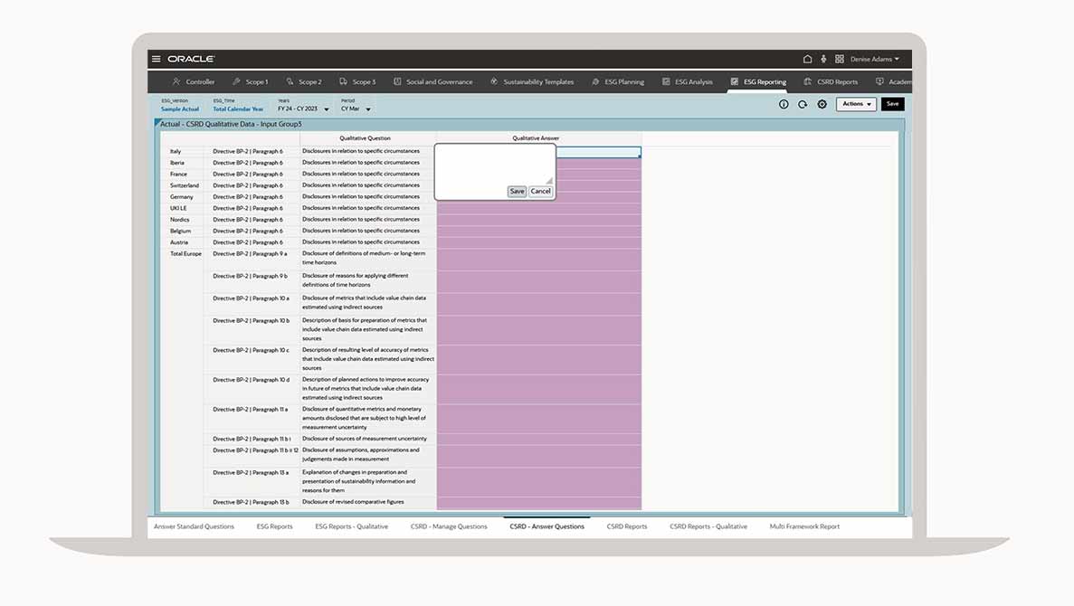This screenshot has height=606, width=1074.
Task: Expand the Period CY Mar dropdown
Action: (x=368, y=109)
